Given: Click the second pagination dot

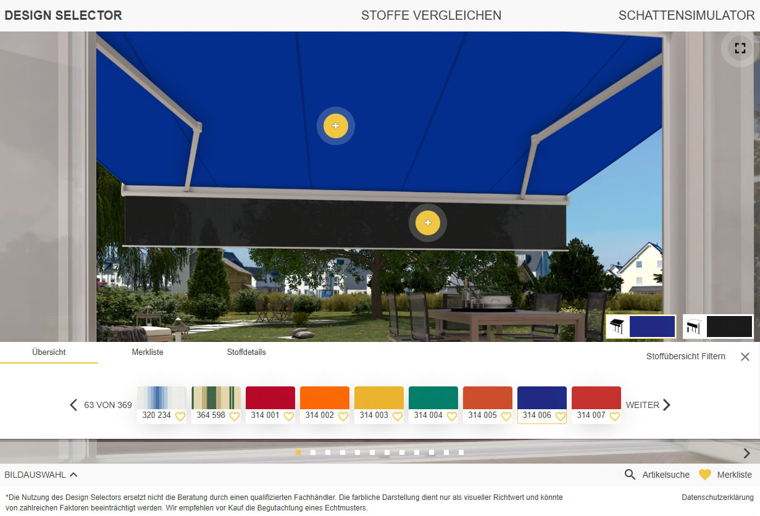Looking at the screenshot, I should coord(312,452).
